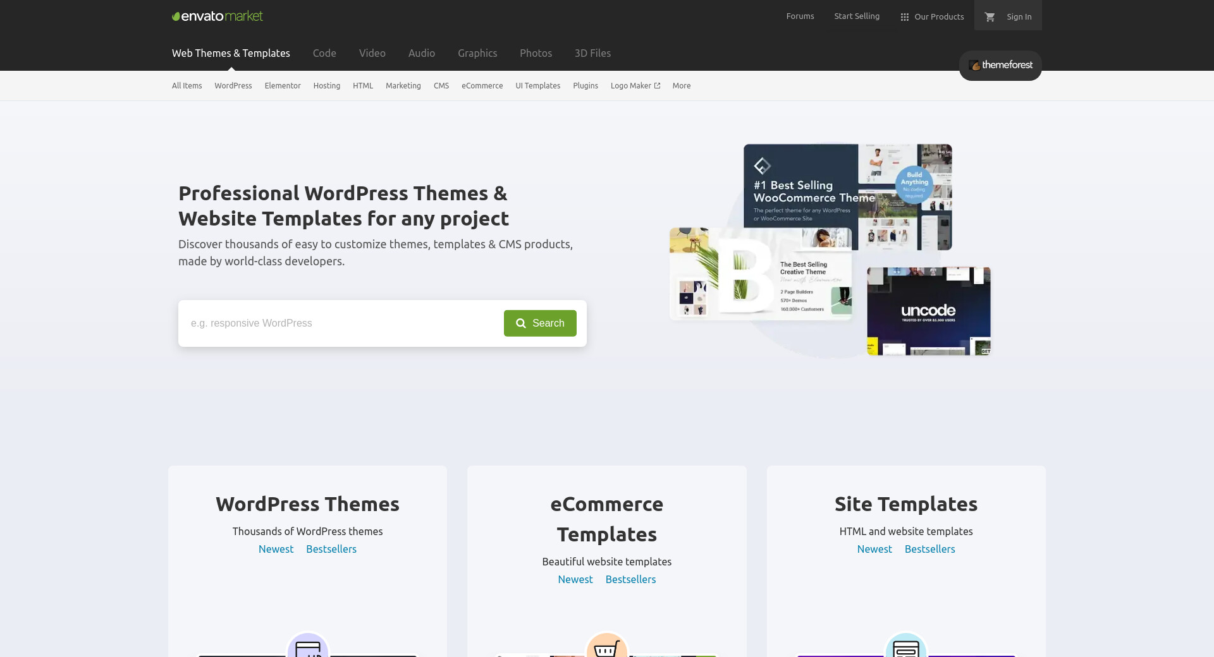
Task: View Newest WordPress themes
Action: pyautogui.click(x=276, y=549)
